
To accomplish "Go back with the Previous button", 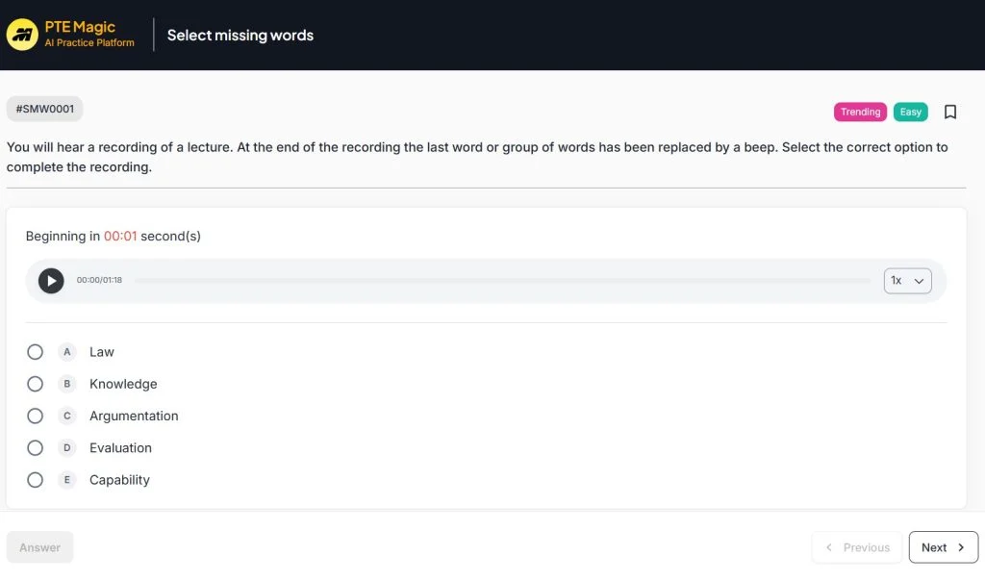I will coord(857,547).
